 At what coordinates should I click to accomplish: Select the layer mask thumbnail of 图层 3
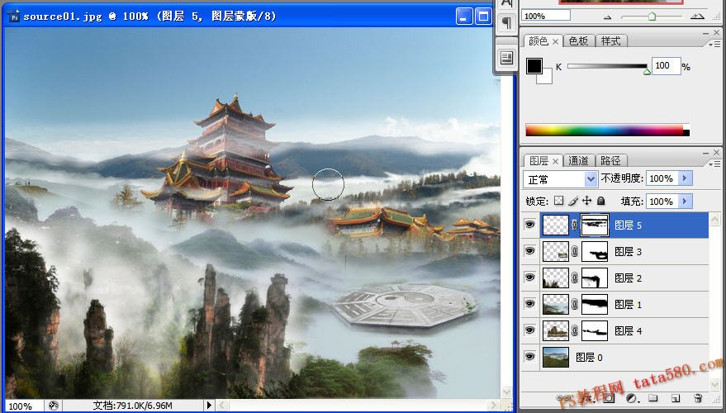[x=595, y=252]
